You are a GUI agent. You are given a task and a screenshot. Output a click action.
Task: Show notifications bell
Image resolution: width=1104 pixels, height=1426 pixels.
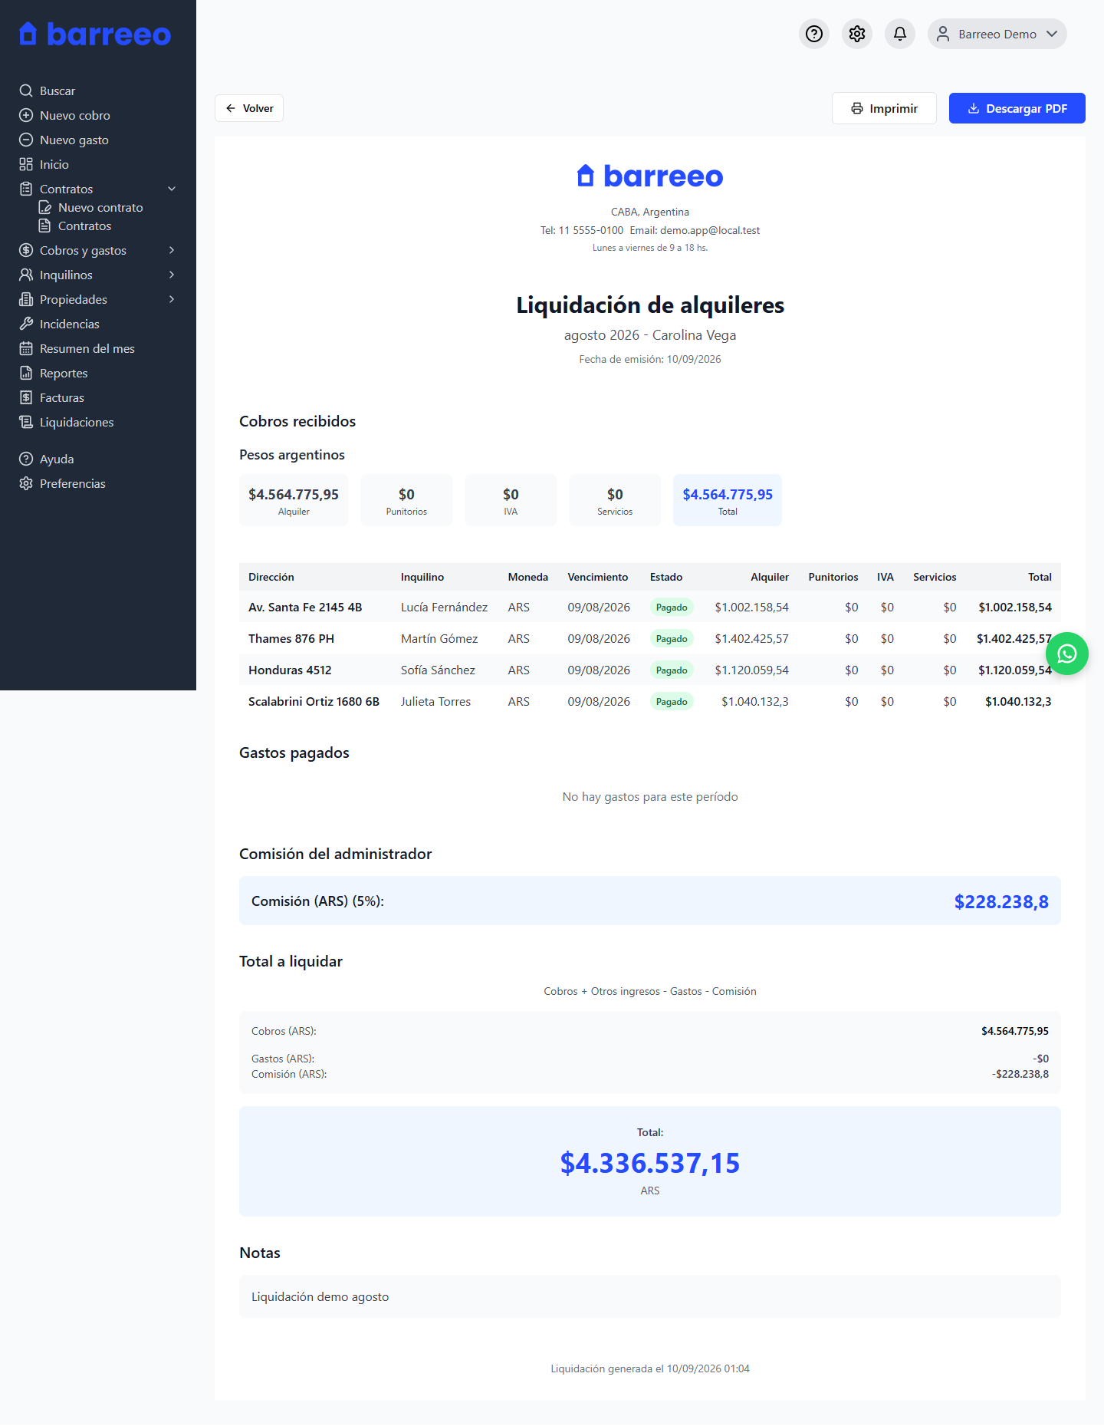[x=900, y=34]
